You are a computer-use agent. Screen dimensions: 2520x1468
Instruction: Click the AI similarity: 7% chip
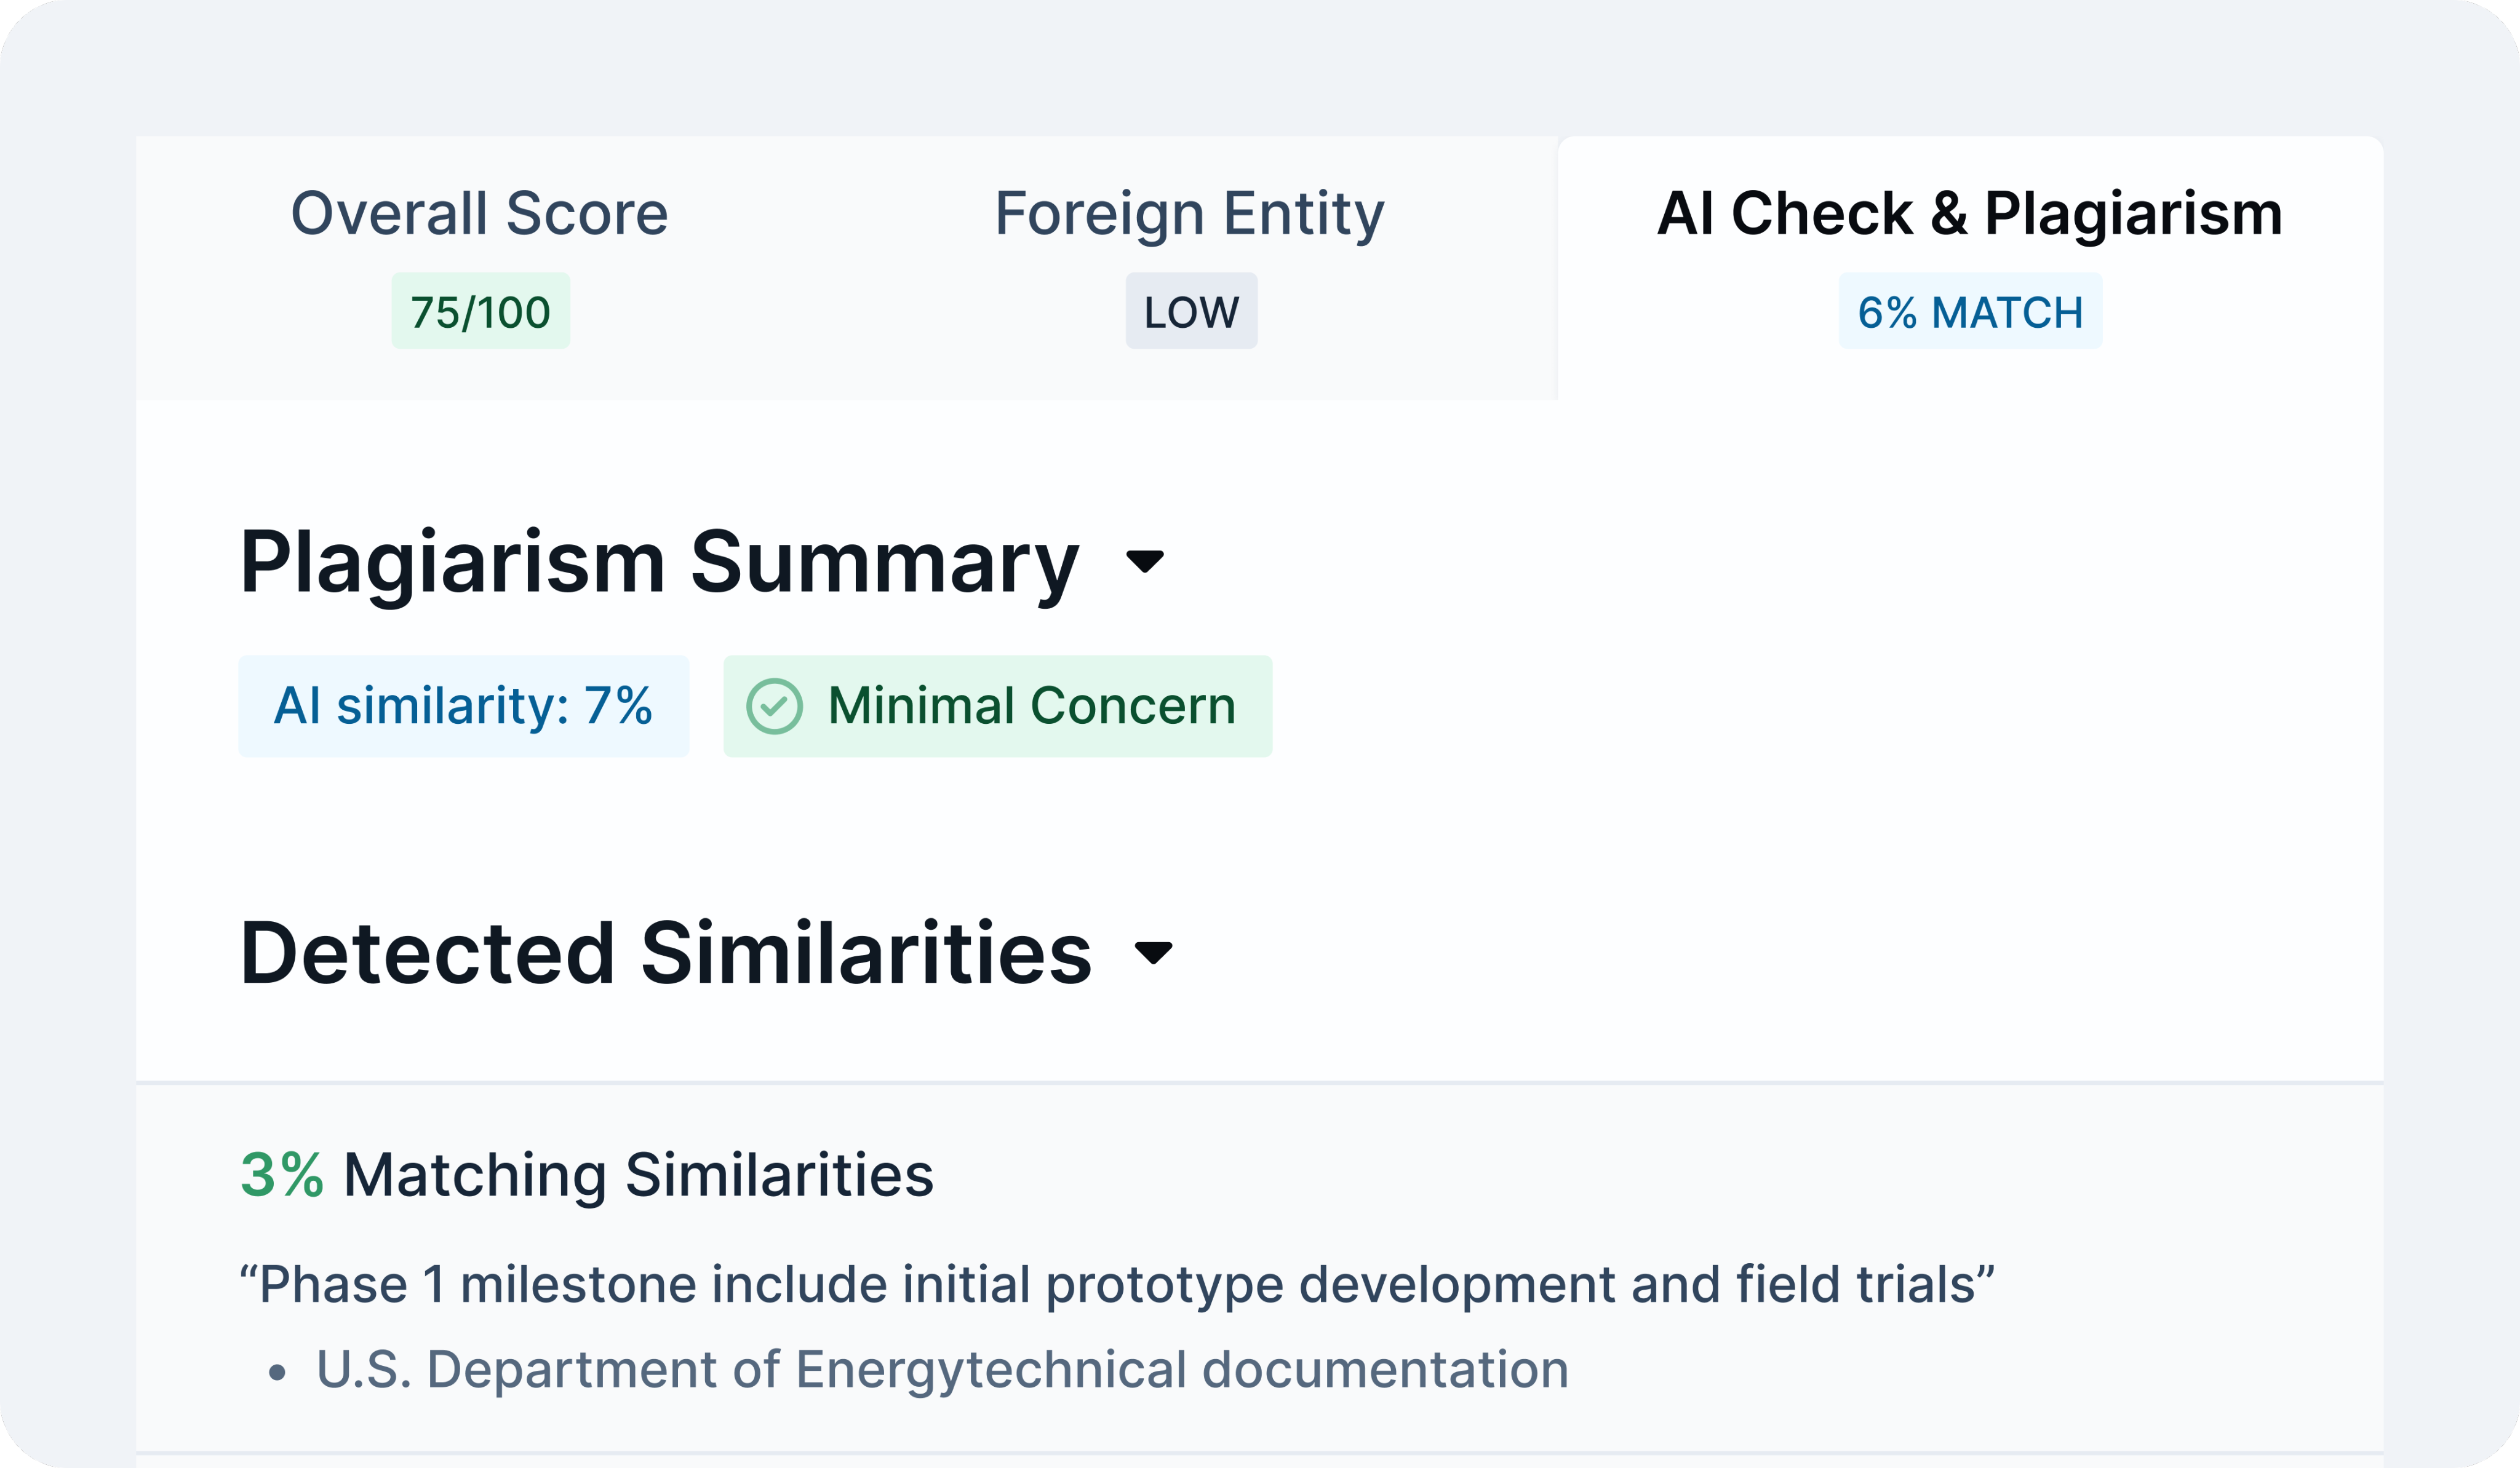pos(463,705)
